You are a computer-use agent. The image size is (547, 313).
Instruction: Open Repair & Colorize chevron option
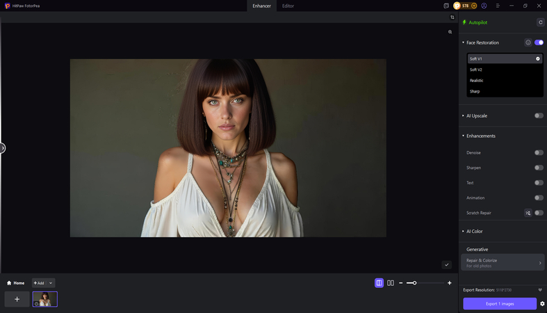point(540,263)
